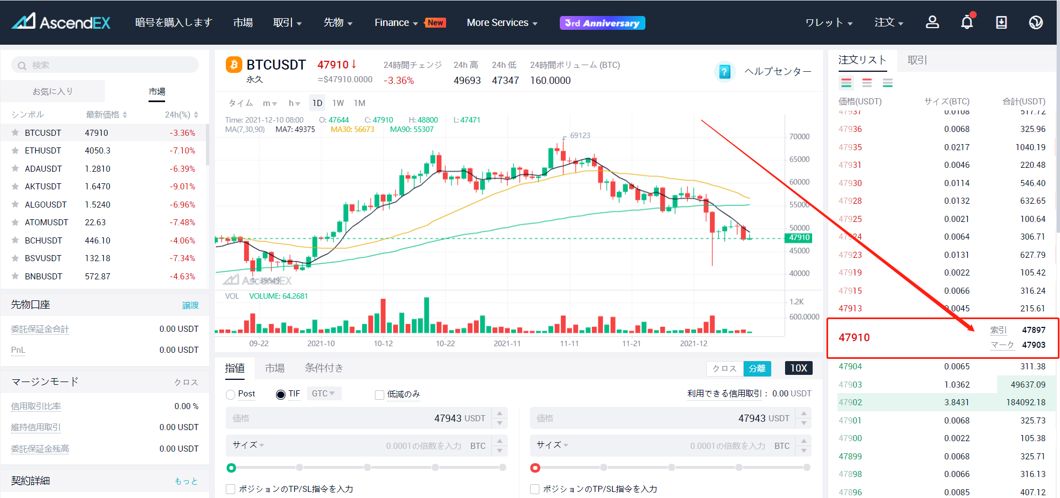This screenshot has height=498, width=1060.
Task: Select the 条件付き order tab
Action: (x=324, y=368)
